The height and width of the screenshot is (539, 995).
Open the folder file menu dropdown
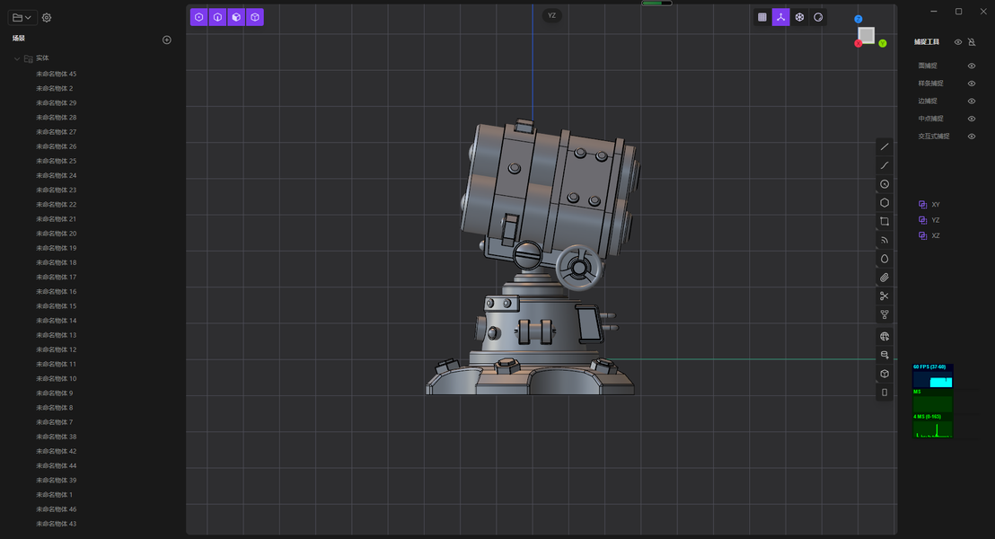click(22, 18)
